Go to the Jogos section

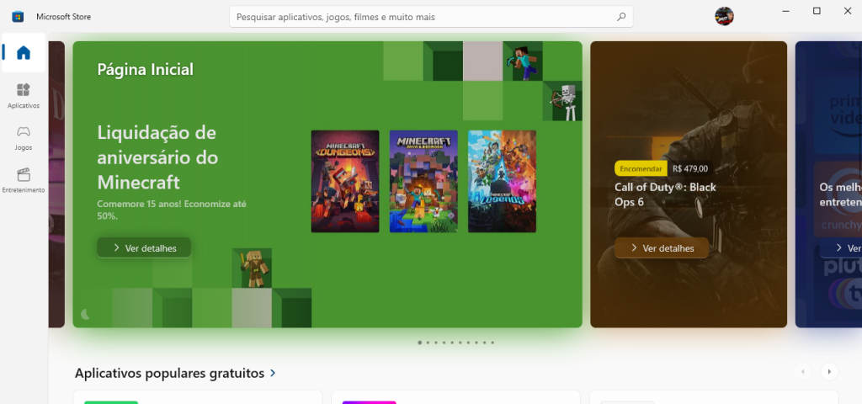click(x=24, y=137)
